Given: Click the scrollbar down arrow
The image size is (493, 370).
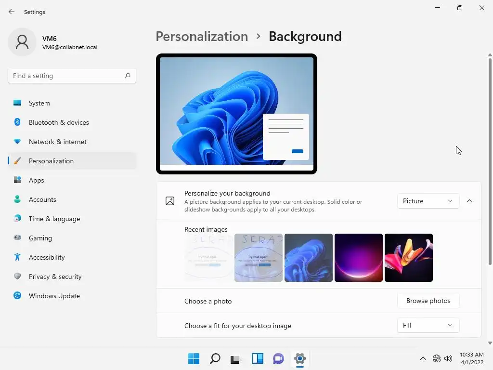Looking at the screenshot, I should click(490, 343).
